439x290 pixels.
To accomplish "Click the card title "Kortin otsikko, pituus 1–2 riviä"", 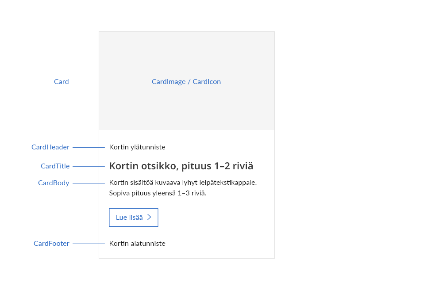I will click(181, 166).
